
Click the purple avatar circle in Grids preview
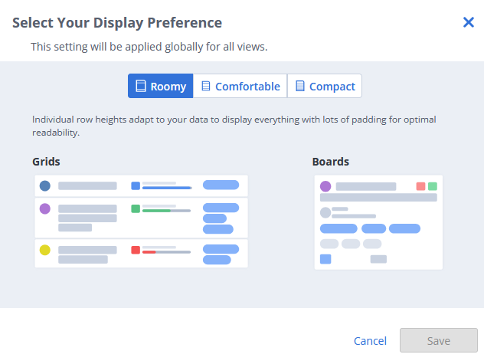[x=45, y=208]
